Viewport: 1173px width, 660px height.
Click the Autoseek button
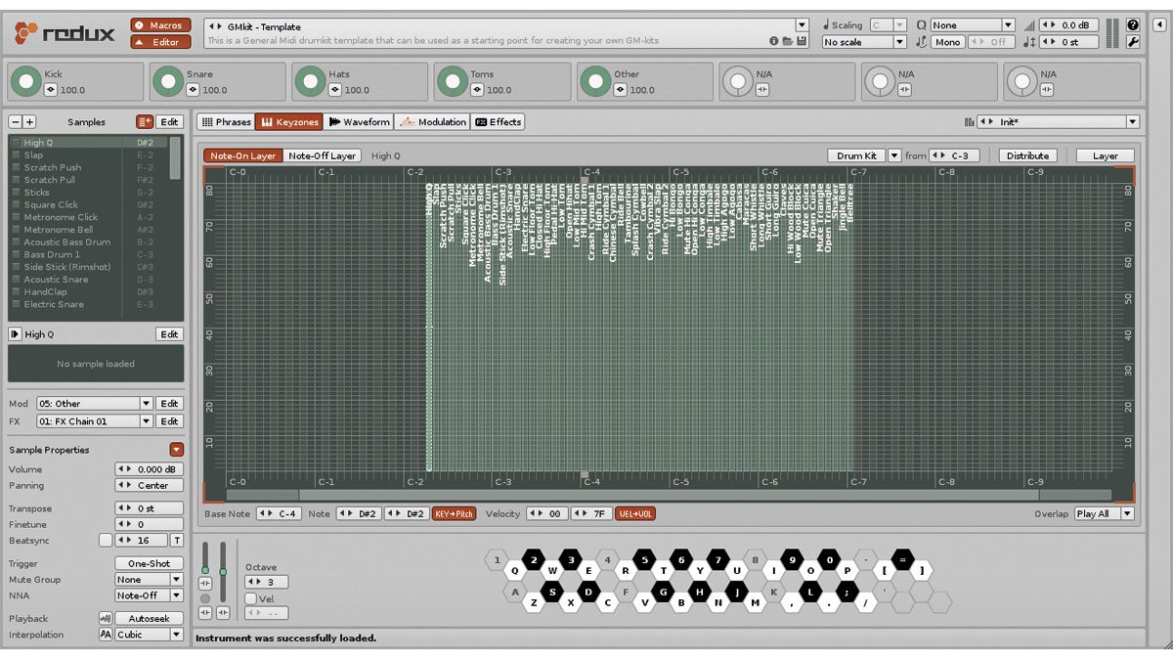click(x=149, y=619)
